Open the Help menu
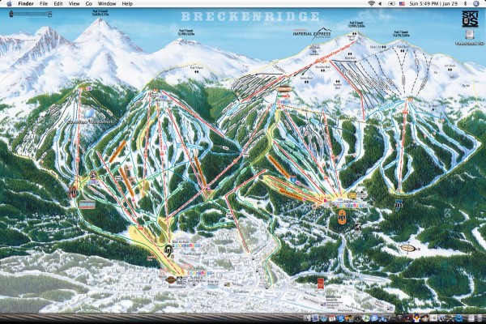The height and width of the screenshot is (324, 486). (127, 4)
